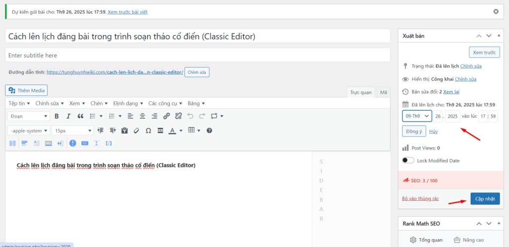Image resolution: width=509 pixels, height=247 pixels.
Task: Toggle the Lock Modified Date switch
Action: [409, 161]
